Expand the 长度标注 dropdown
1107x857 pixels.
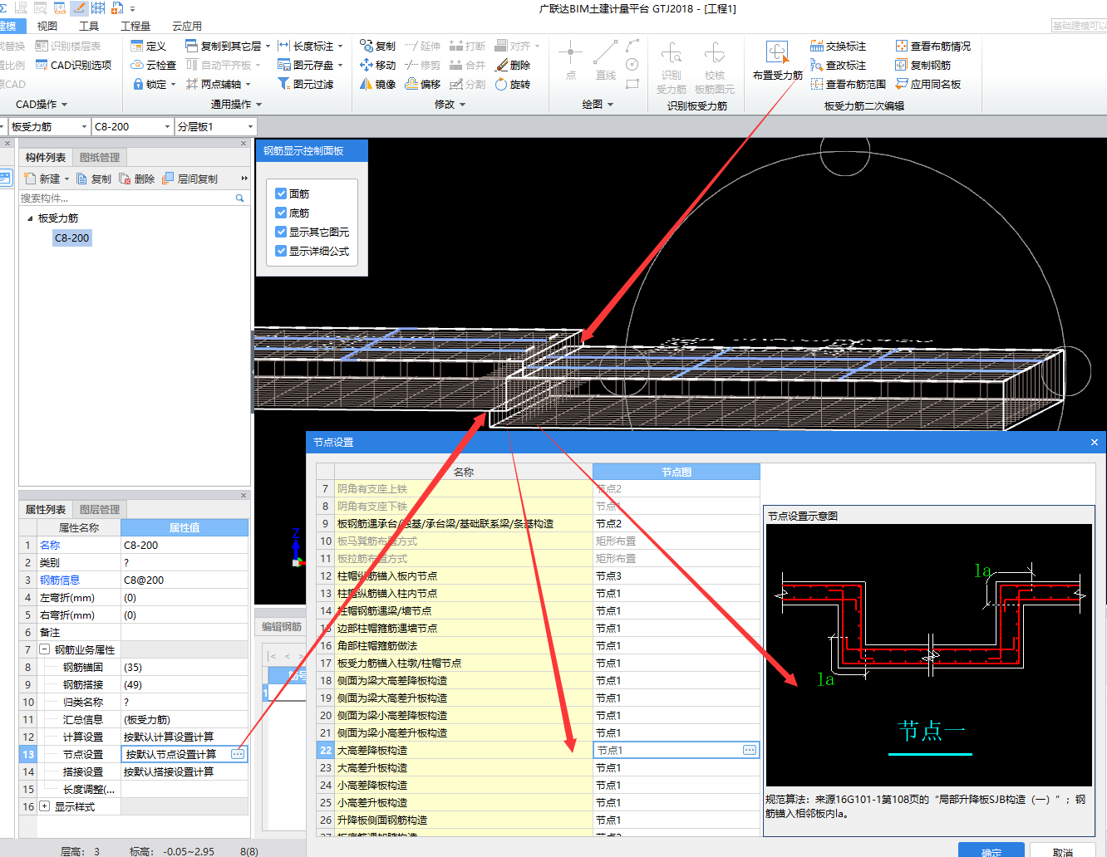[341, 47]
